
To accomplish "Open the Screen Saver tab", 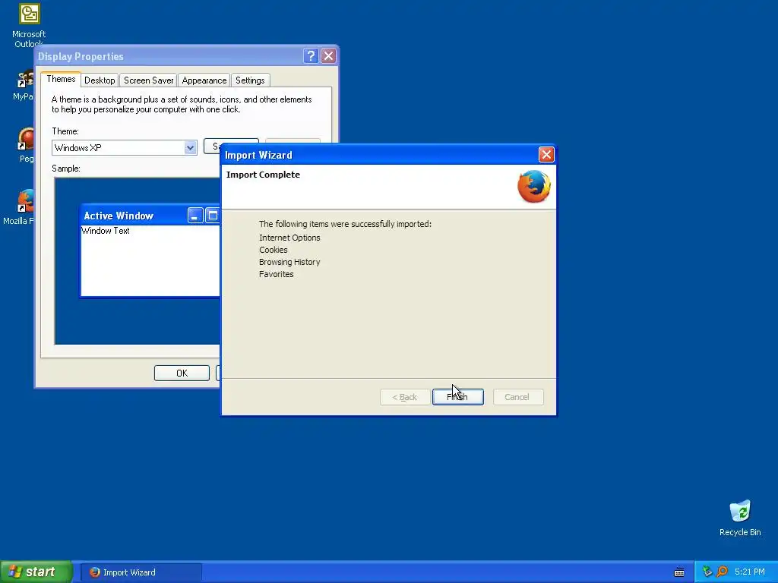I will pyautogui.click(x=148, y=80).
